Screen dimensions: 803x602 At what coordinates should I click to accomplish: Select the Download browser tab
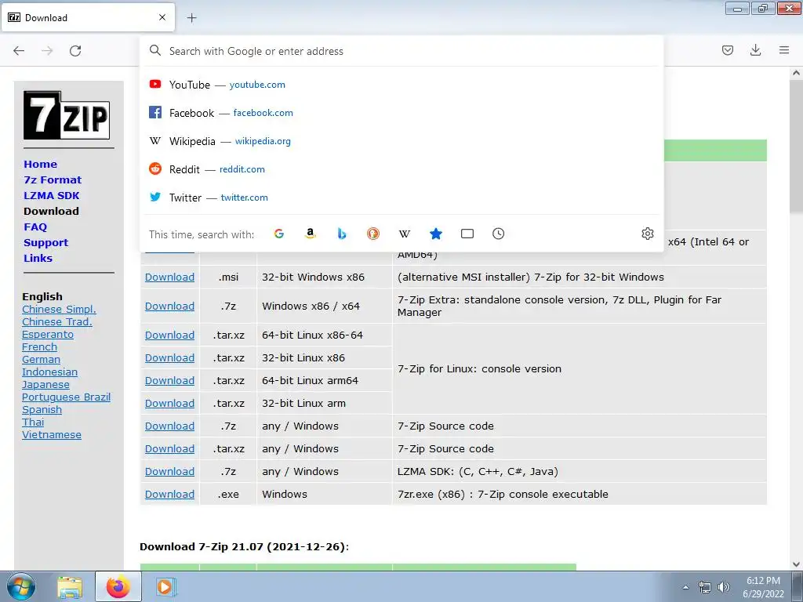[x=88, y=18]
